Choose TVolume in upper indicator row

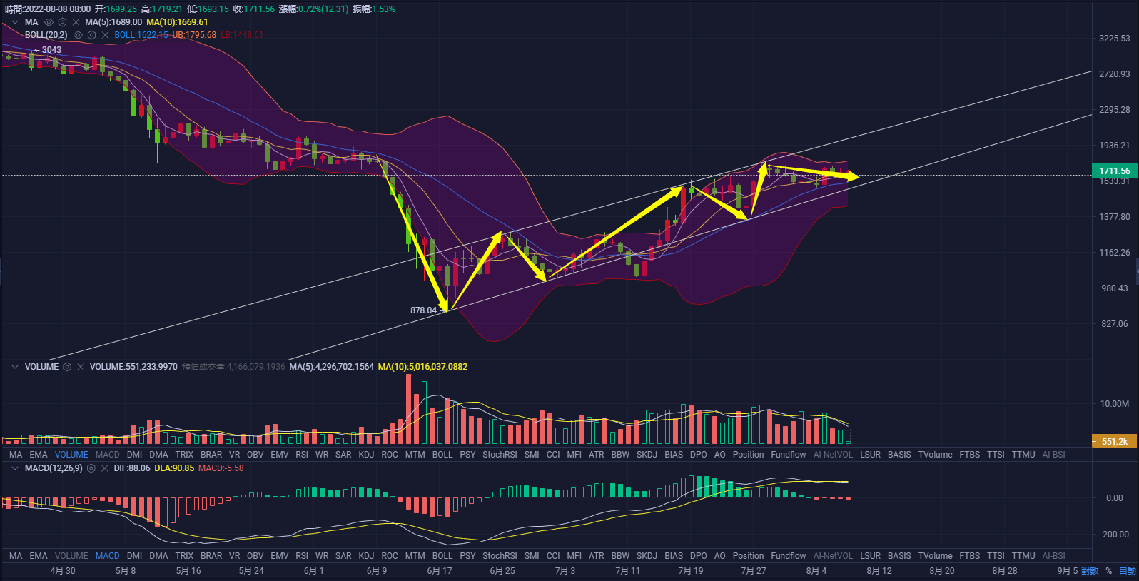(935, 455)
